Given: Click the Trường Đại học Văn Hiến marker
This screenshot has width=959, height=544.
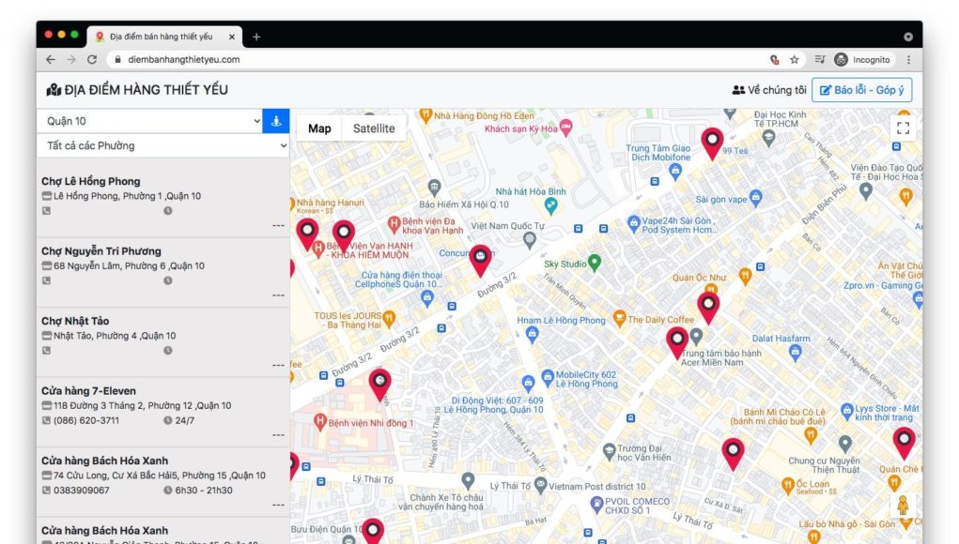Looking at the screenshot, I should (x=610, y=451).
